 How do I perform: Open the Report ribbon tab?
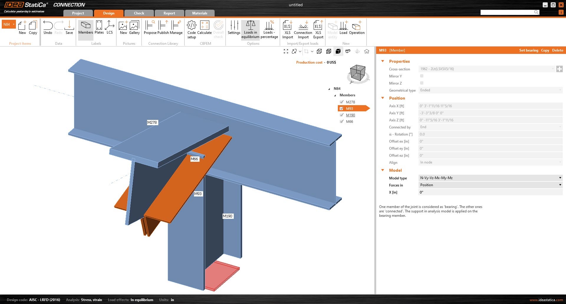169,13
